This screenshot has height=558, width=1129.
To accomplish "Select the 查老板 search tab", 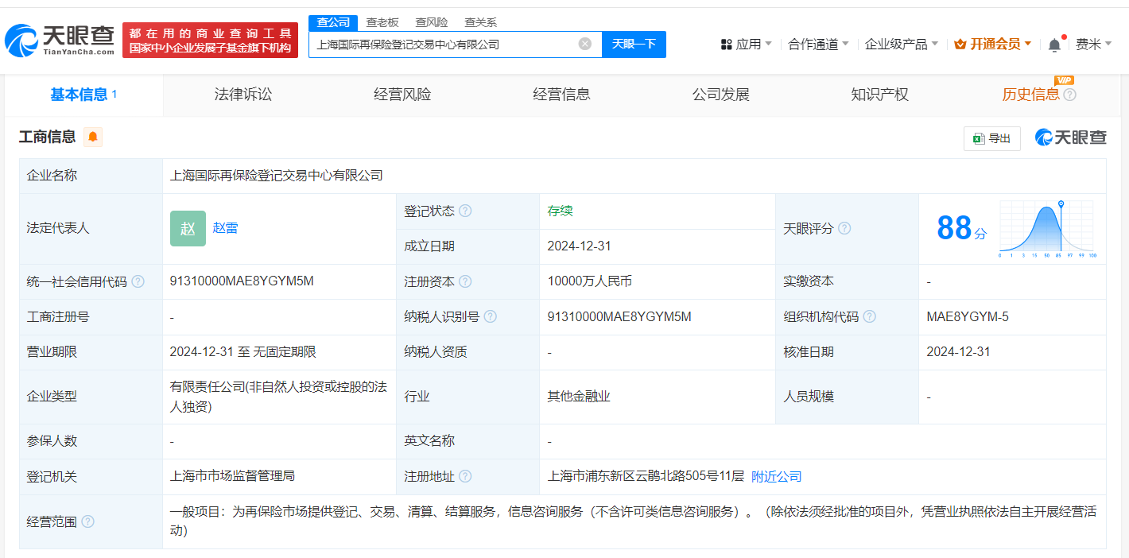I will [x=382, y=22].
